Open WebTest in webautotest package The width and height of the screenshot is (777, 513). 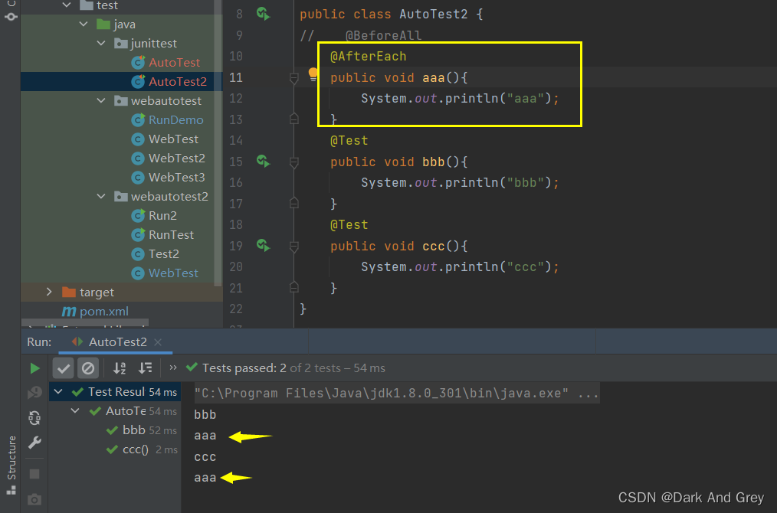173,139
